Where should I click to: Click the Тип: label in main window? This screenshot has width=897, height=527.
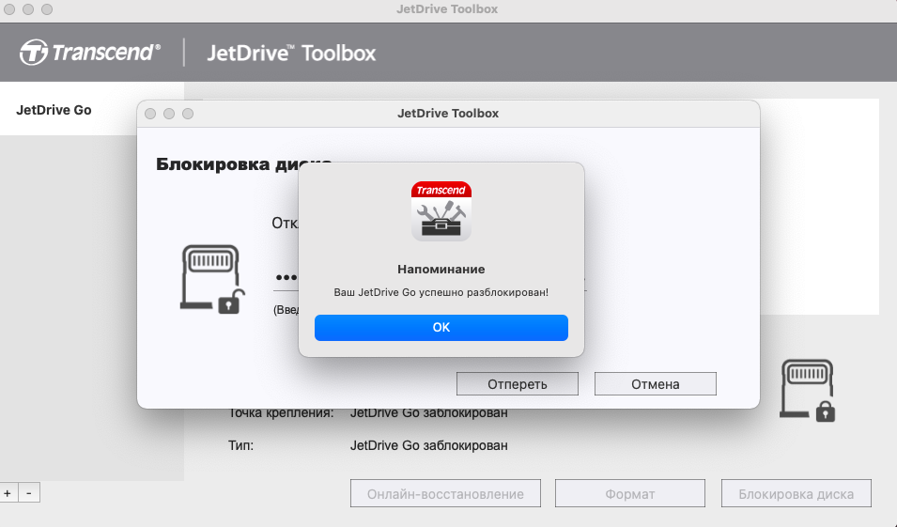[x=240, y=445]
